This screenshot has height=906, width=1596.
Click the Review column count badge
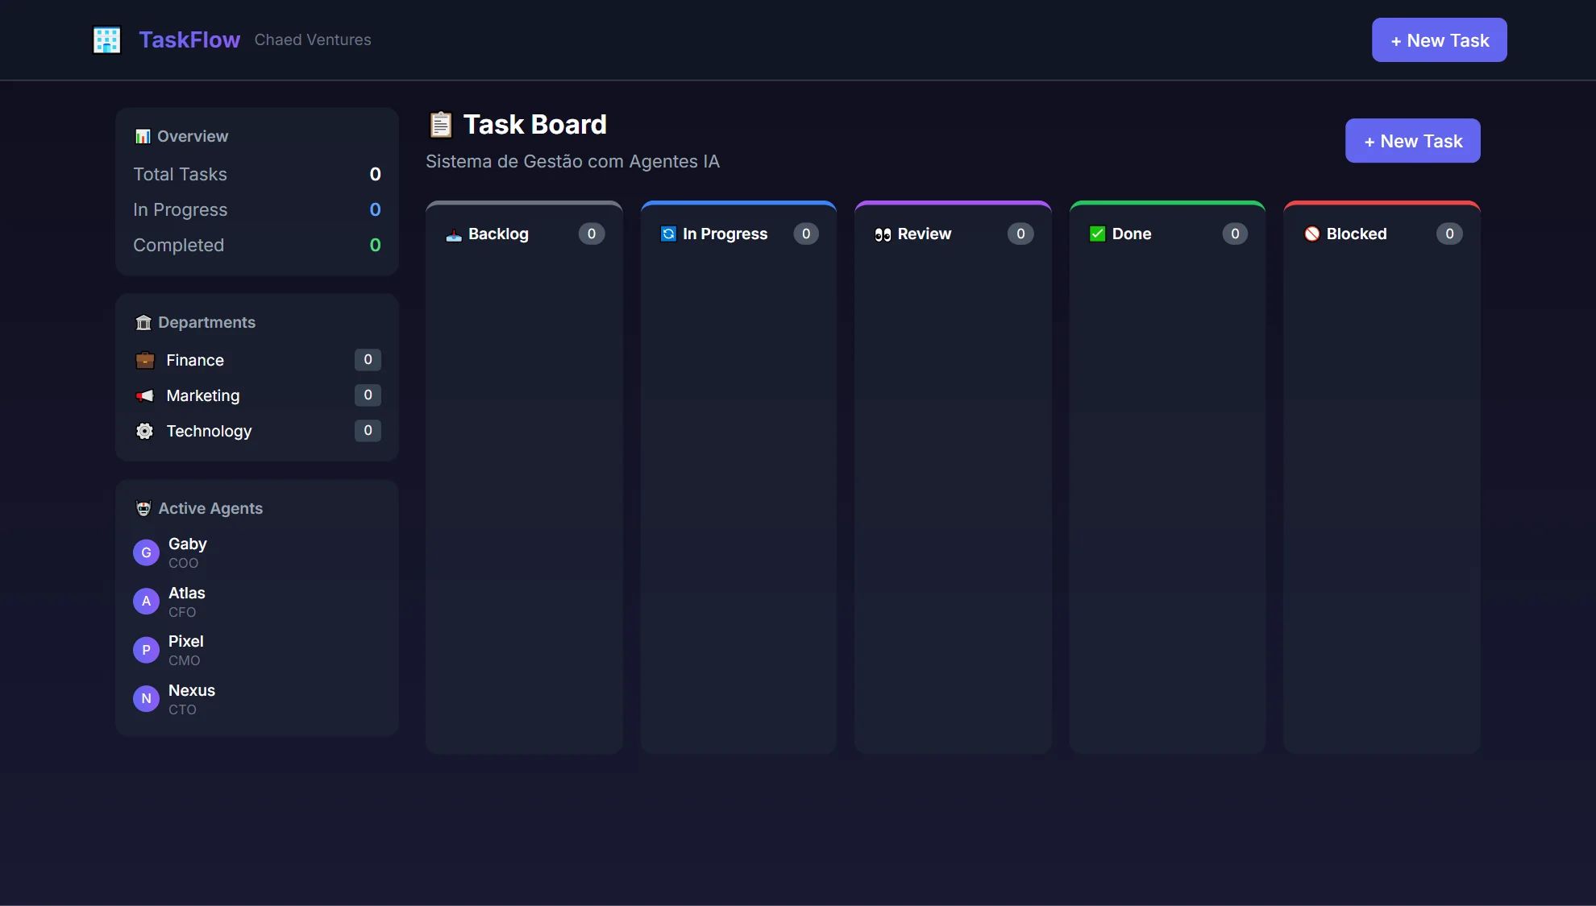point(1020,234)
